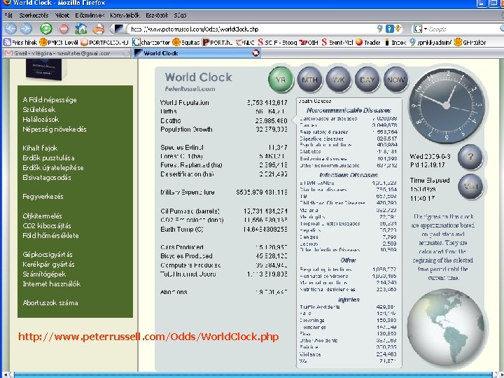This screenshot has width=504, height=378.
Task: Click the blue info icon in the address bar
Action: (390, 29)
